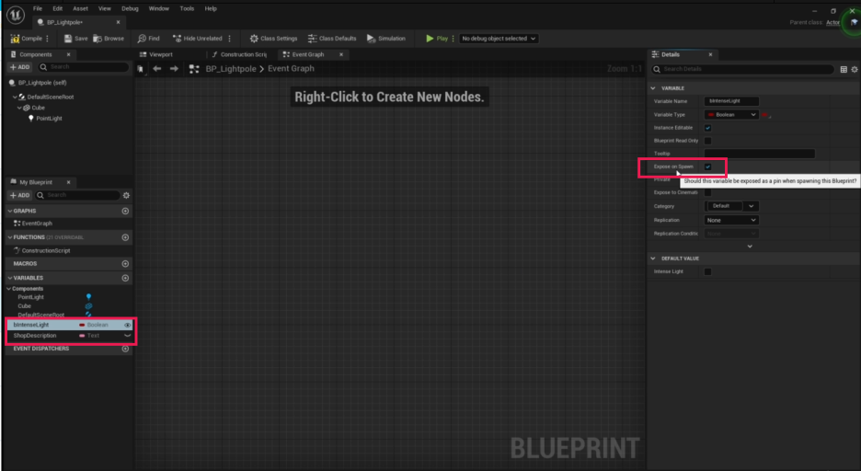Add a new graph

click(x=125, y=211)
